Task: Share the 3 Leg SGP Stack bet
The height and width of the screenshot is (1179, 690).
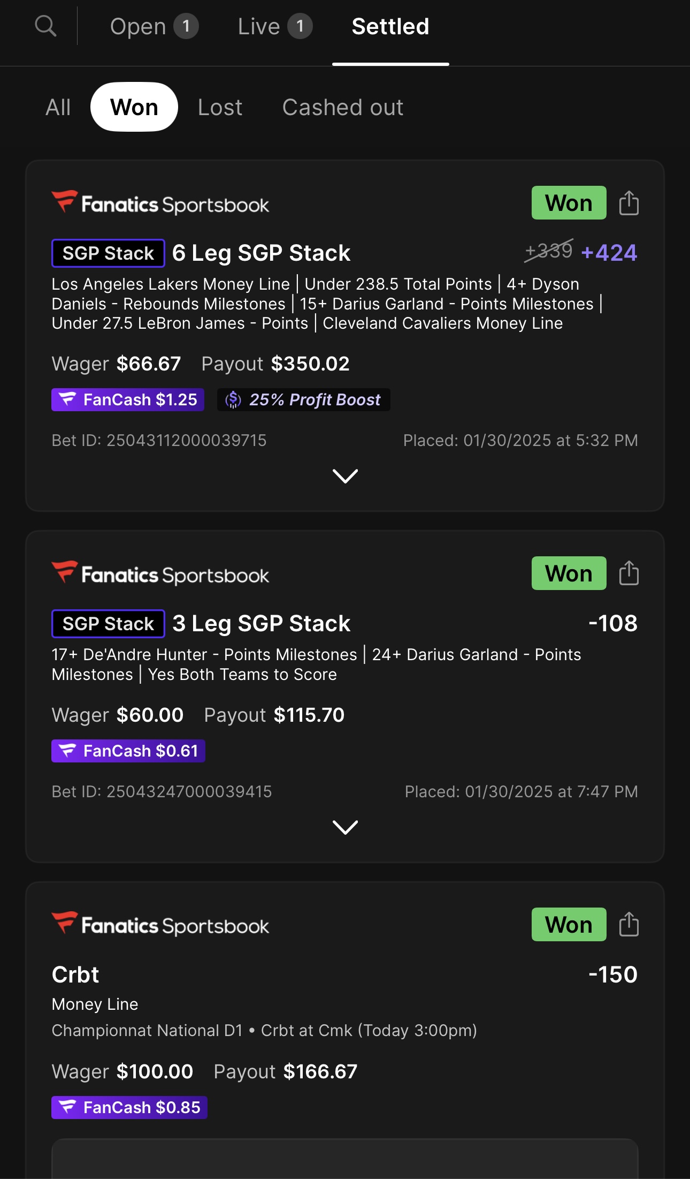Action: click(x=628, y=573)
